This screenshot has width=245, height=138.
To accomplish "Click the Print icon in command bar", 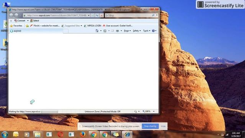I will [118, 31].
